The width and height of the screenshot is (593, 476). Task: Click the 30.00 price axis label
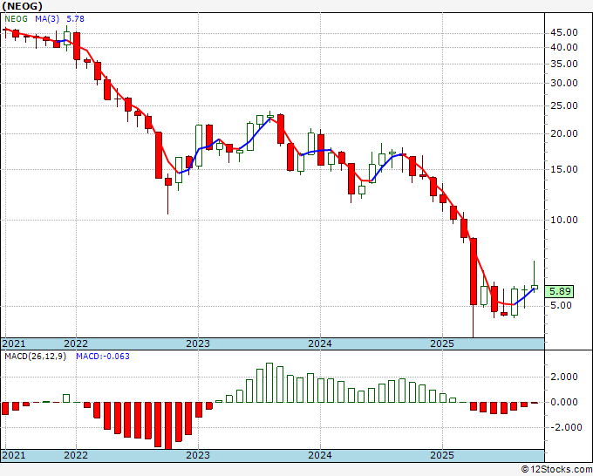coord(564,83)
